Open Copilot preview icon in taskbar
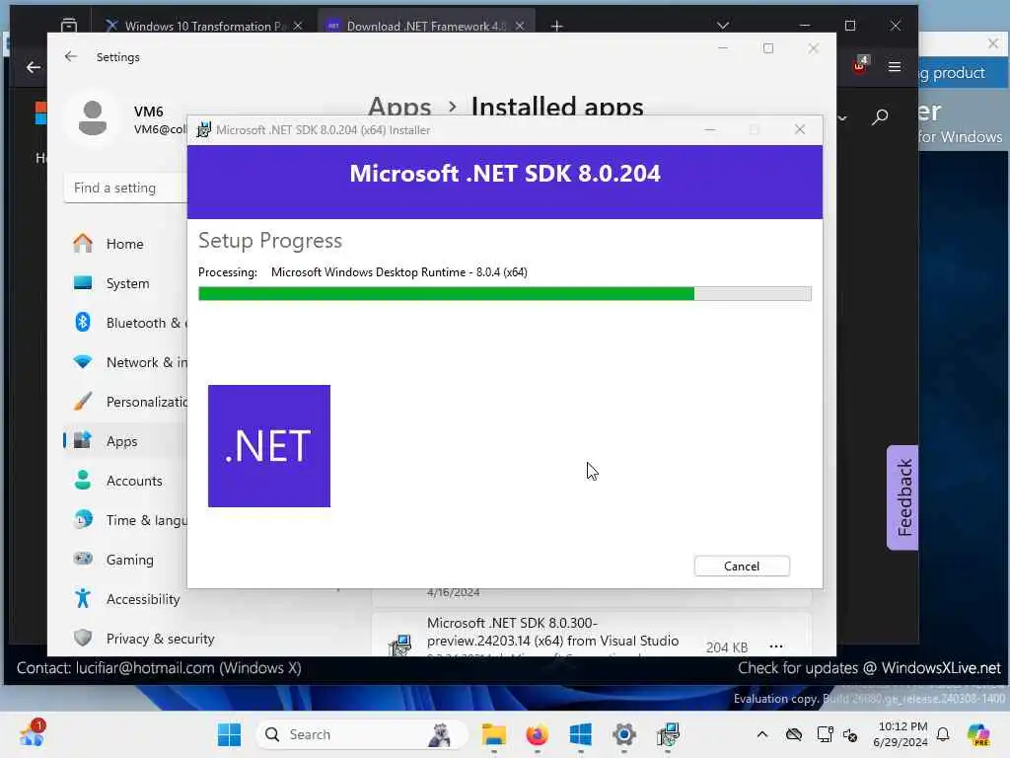The width and height of the screenshot is (1010, 758). point(978,734)
